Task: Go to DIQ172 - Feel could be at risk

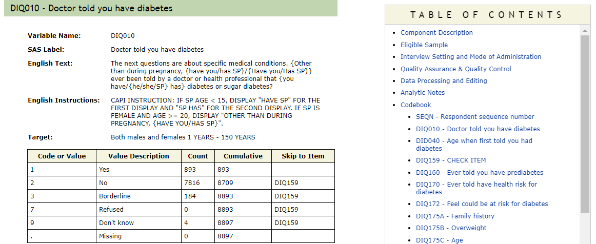Action: 482,204
